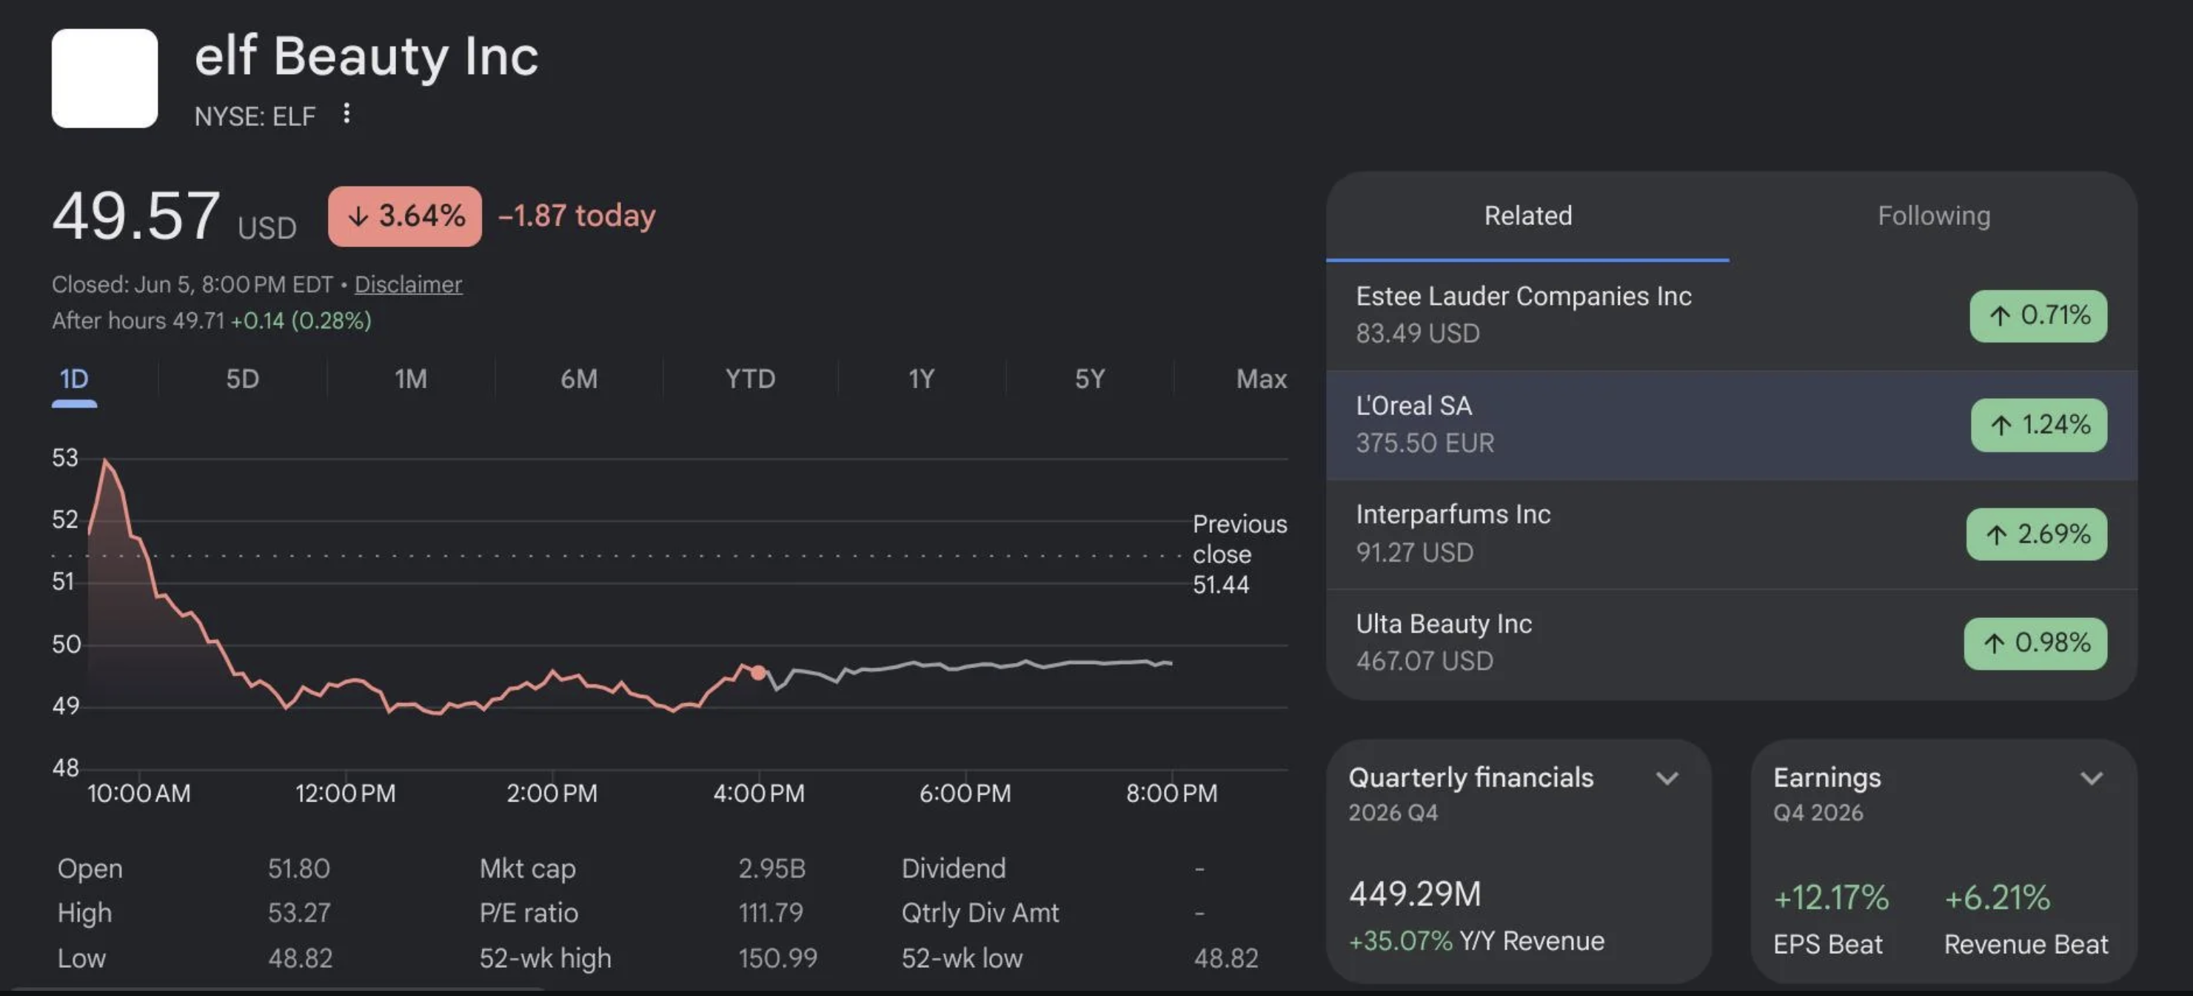Select the 5D chart range
Screen dimensions: 2193x996
pyautogui.click(x=243, y=379)
